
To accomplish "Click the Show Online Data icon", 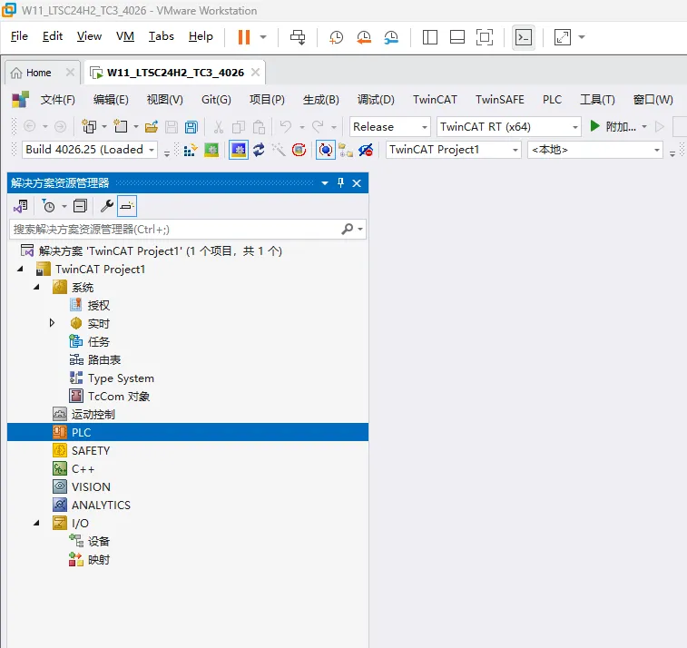I will click(x=326, y=151).
